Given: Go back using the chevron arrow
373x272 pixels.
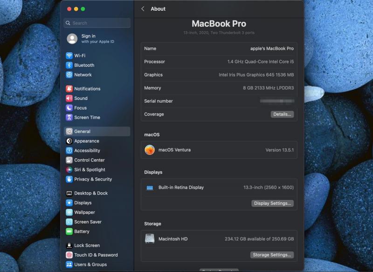Looking at the screenshot, I should pyautogui.click(x=143, y=9).
